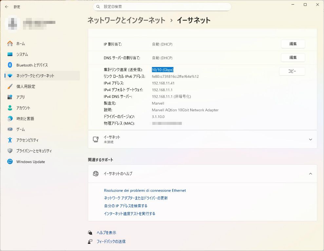
Task: Click the globe icon beside イーサネットのヘルプ
Action: point(96,174)
